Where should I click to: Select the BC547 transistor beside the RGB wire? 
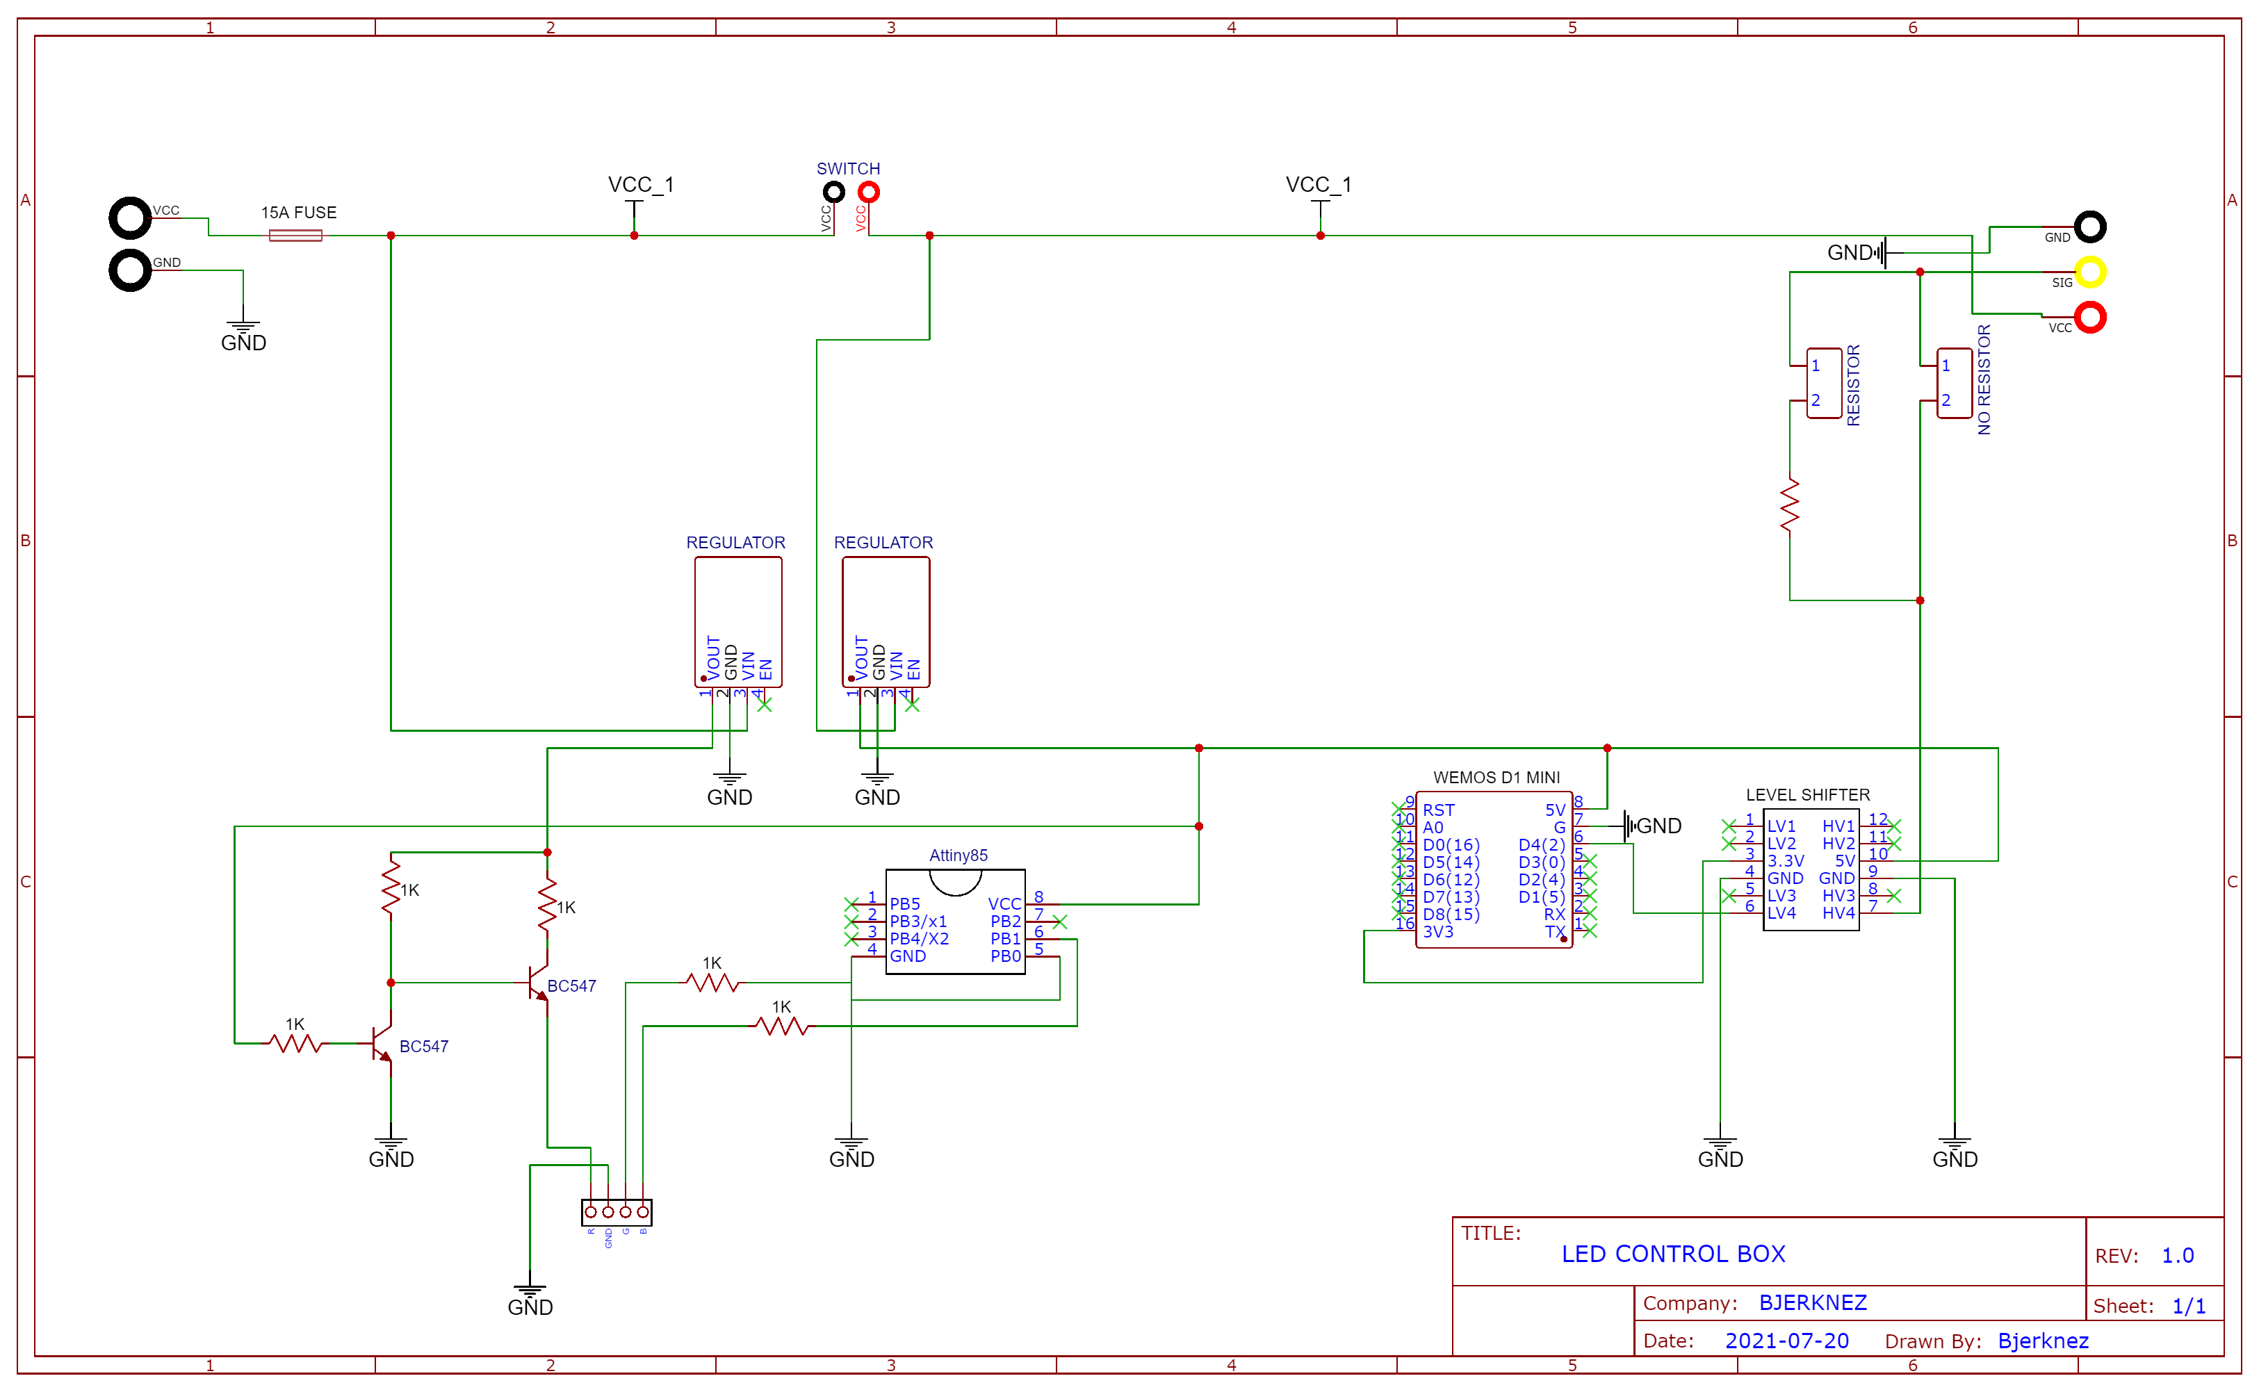[x=539, y=982]
